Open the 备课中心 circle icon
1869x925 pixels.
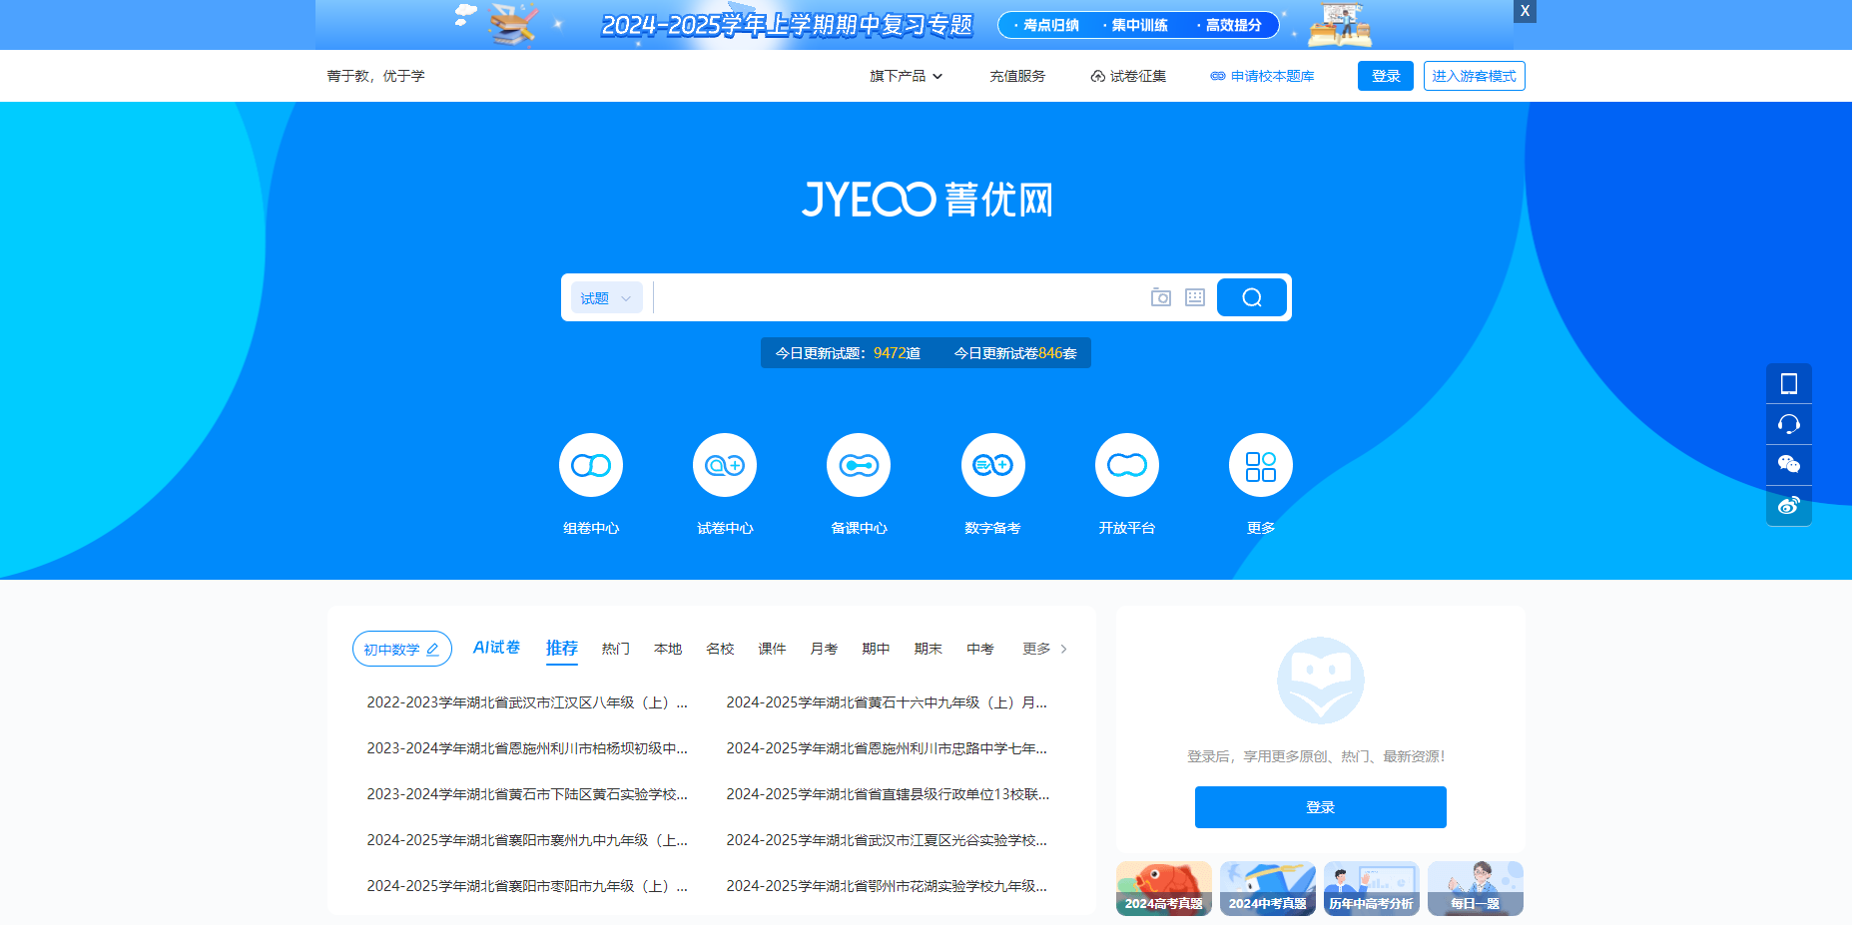(x=859, y=465)
